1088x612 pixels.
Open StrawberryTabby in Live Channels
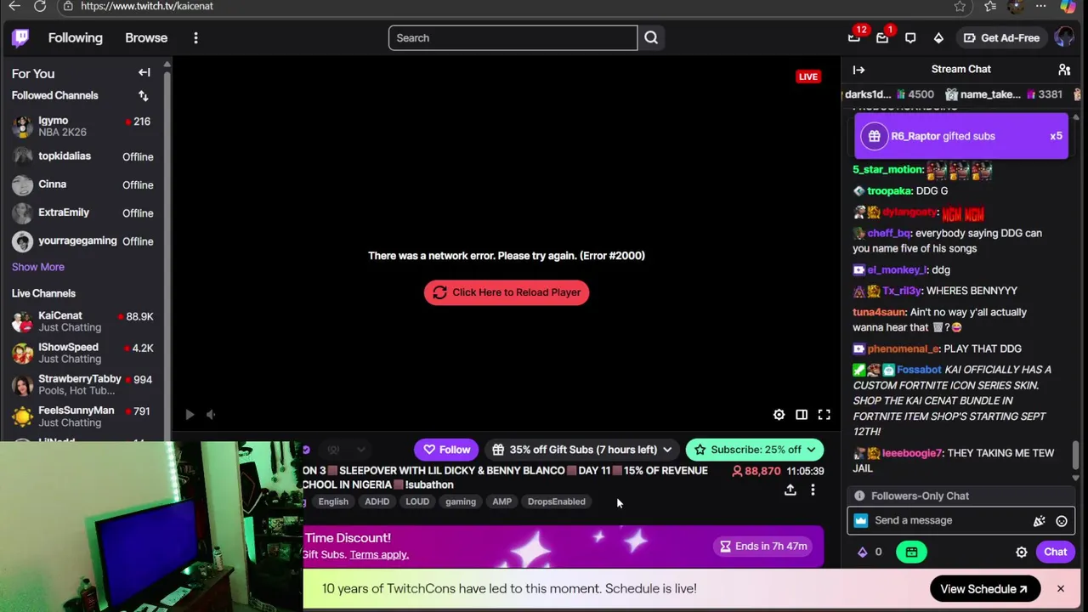[x=83, y=384]
